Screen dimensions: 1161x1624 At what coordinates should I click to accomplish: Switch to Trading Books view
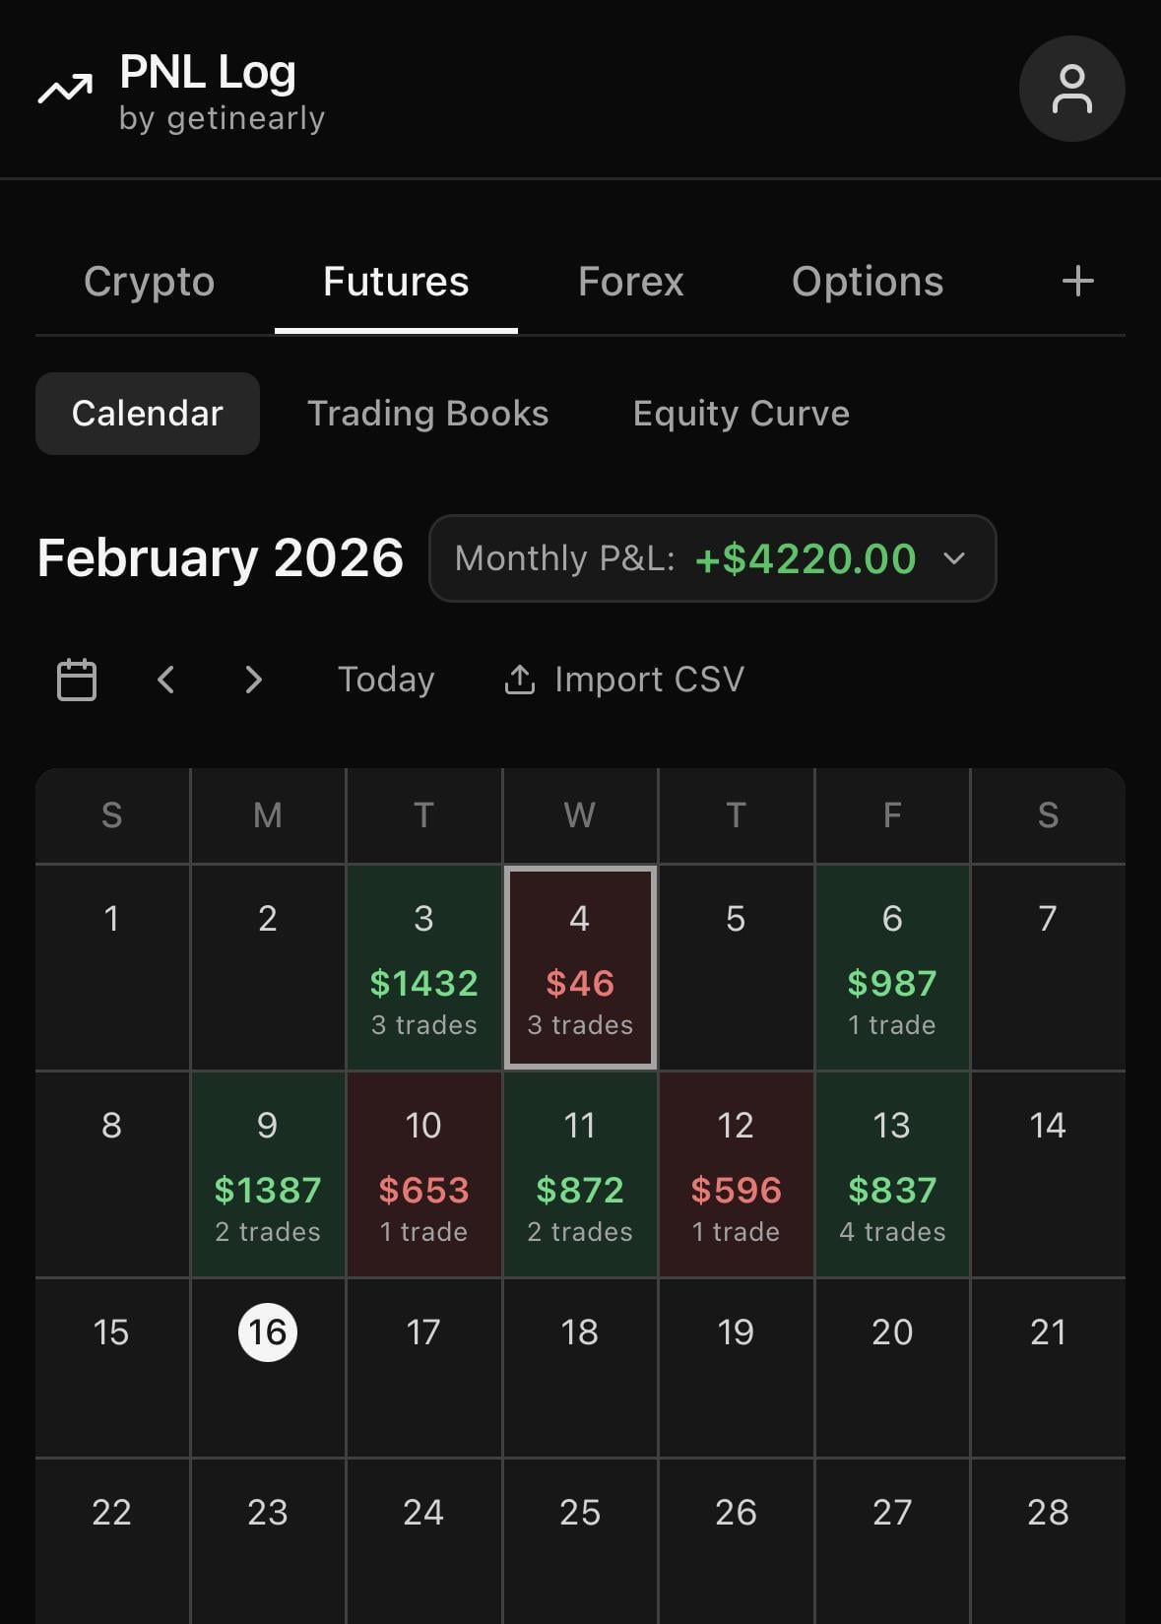pyautogui.click(x=427, y=414)
